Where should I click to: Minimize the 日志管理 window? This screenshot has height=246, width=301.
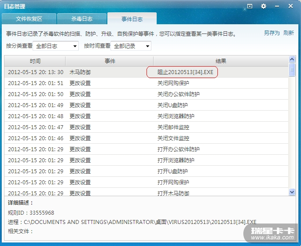(277, 6)
